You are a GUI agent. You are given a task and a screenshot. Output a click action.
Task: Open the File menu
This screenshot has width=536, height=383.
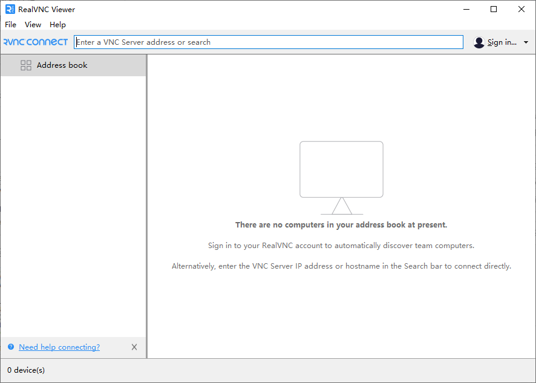10,25
